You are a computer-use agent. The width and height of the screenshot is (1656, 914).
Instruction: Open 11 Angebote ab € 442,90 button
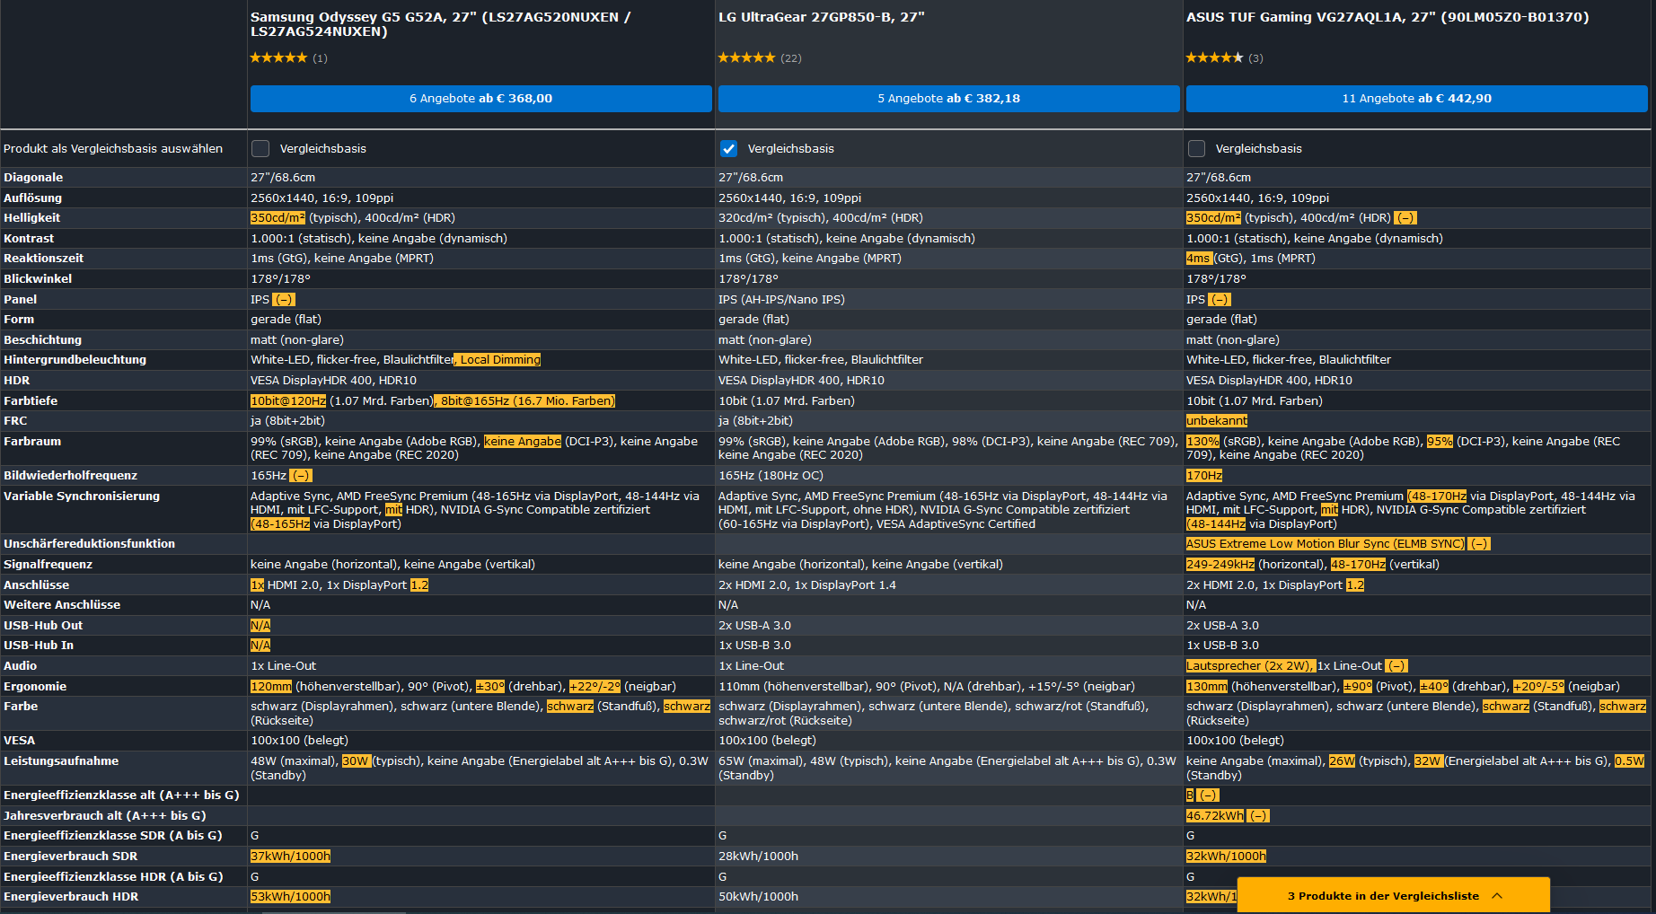pyautogui.click(x=1416, y=99)
